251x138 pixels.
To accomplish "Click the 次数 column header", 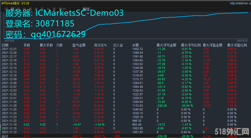I will coord(59,45).
